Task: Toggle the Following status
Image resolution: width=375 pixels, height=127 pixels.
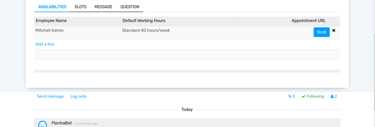Action: point(313,96)
